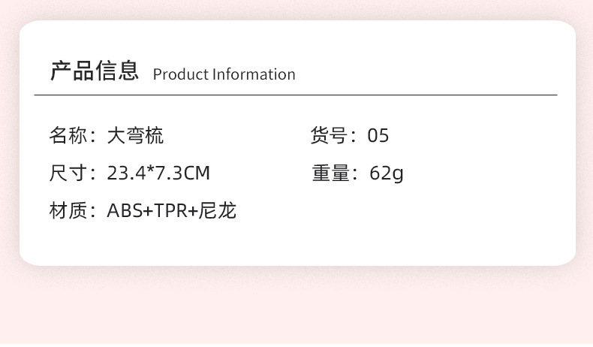The width and height of the screenshot is (593, 347).
Task: Click the item number 05
Action: point(378,136)
